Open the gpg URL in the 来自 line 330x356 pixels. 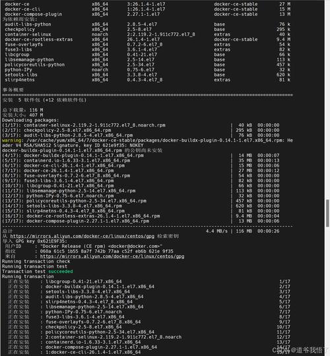[x=112, y=256]
